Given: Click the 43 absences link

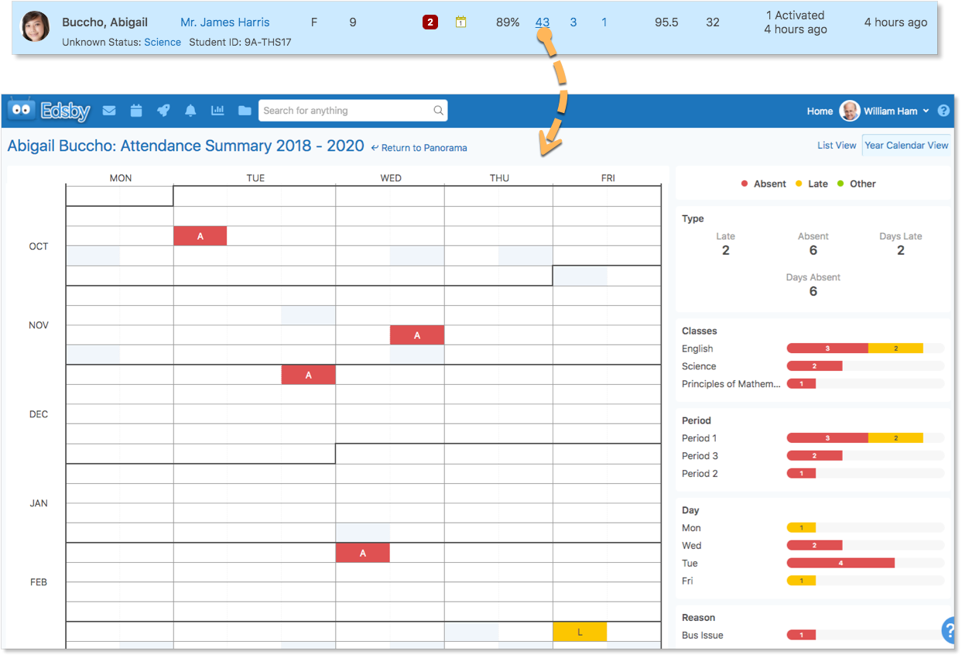Looking at the screenshot, I should click(543, 22).
